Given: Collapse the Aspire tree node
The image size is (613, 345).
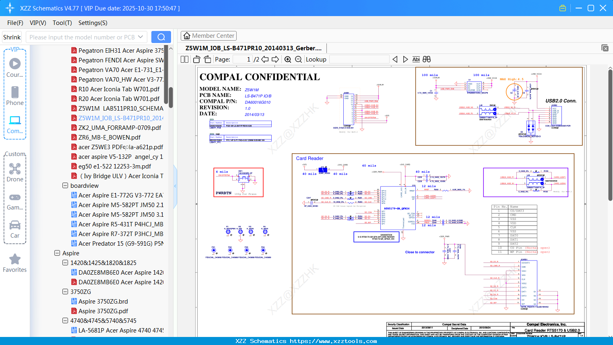Looking at the screenshot, I should pos(57,253).
